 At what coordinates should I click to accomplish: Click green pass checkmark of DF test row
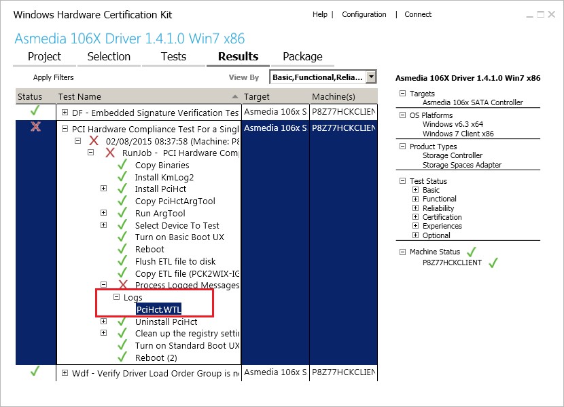point(35,111)
